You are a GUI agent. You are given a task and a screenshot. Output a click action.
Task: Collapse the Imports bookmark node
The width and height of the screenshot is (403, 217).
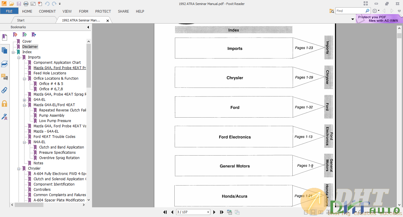(19, 57)
